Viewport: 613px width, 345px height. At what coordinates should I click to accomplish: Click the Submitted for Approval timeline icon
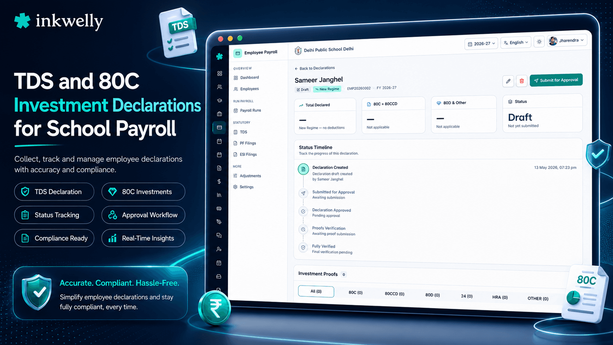click(x=303, y=193)
